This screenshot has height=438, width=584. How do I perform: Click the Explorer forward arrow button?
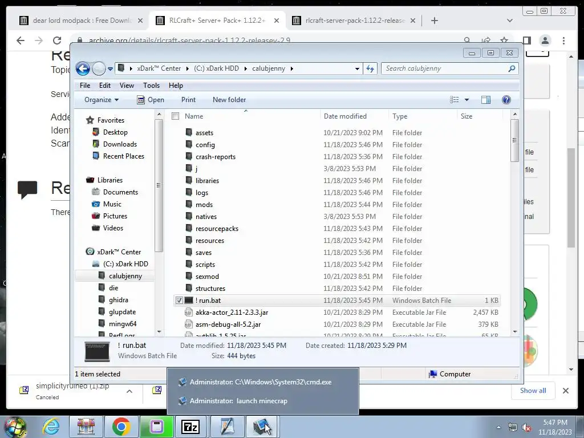pos(99,68)
